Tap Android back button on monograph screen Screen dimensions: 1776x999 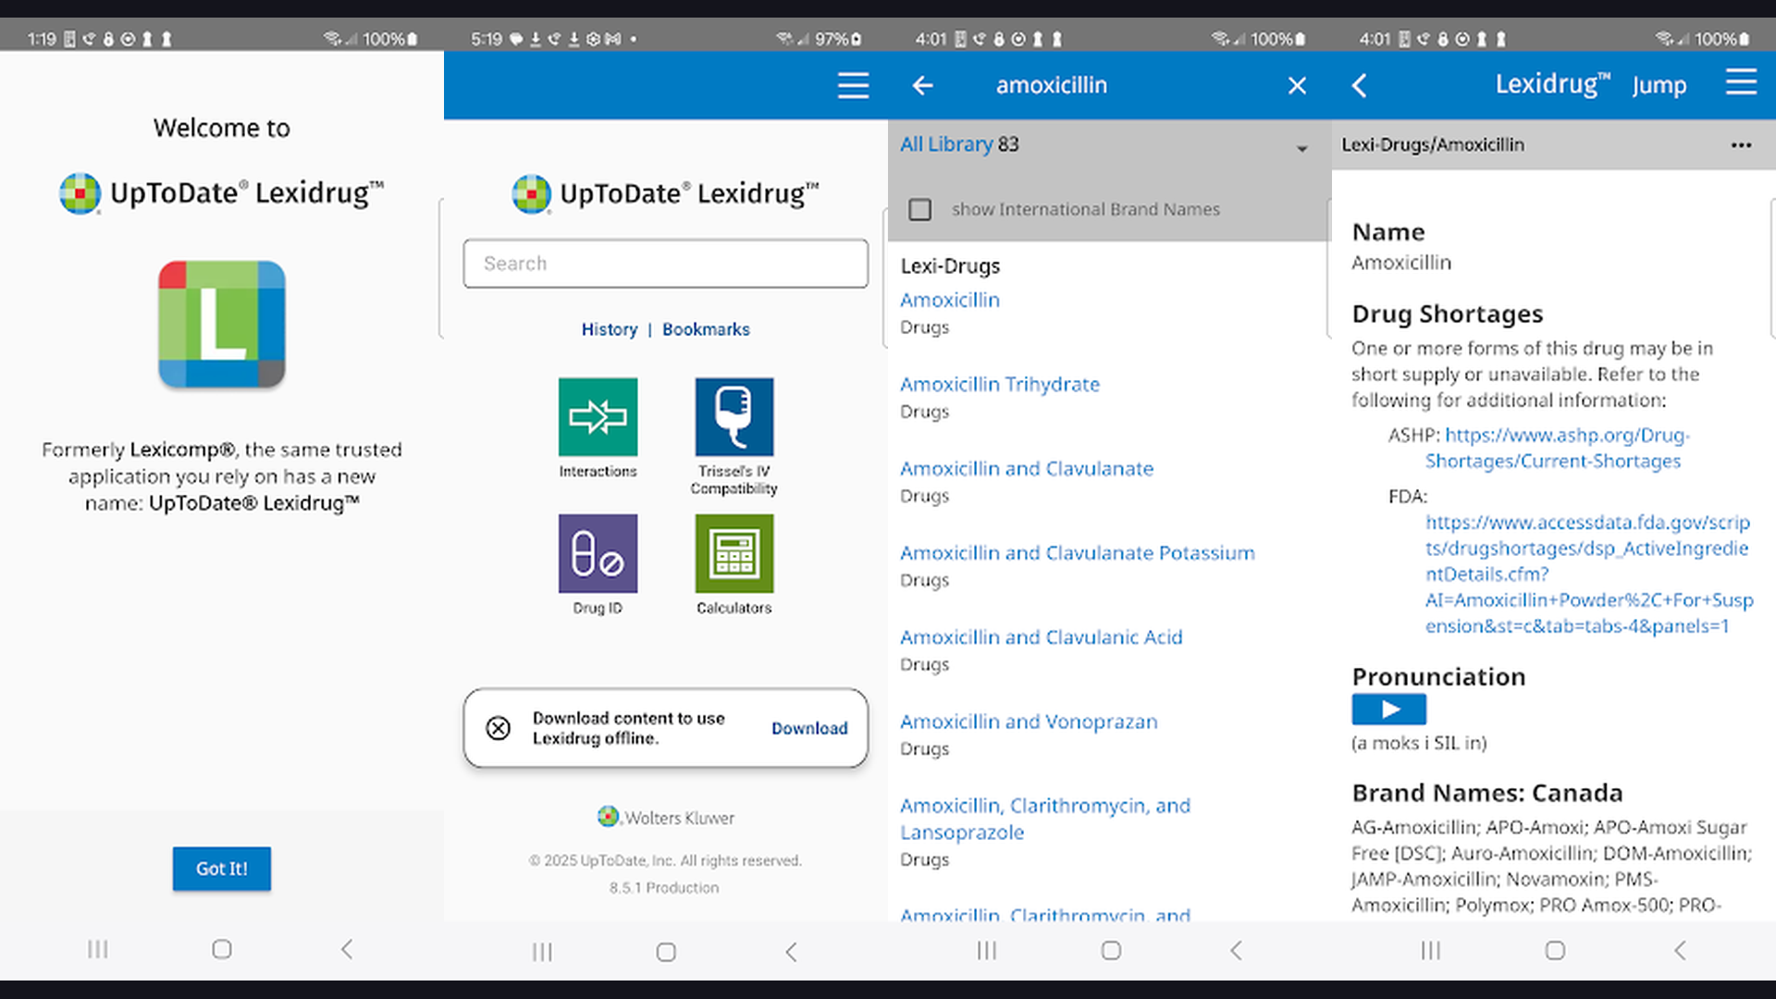click(x=1680, y=950)
